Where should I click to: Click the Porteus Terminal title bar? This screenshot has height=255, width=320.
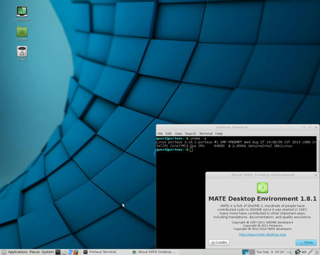click(232, 127)
